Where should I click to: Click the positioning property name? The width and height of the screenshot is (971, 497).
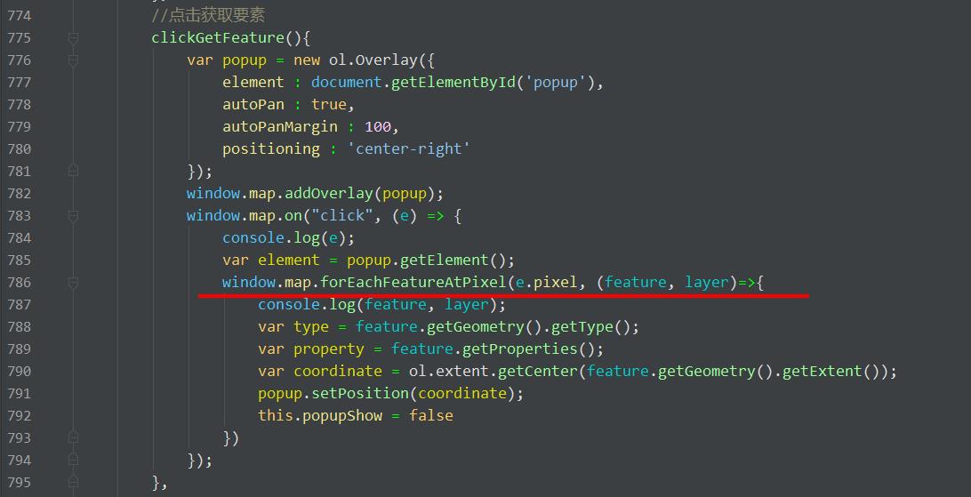click(x=271, y=149)
